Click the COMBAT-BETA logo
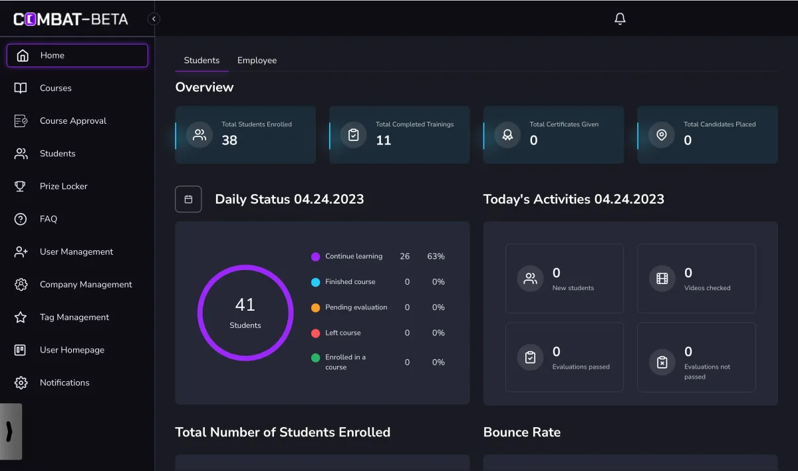This screenshot has width=798, height=471. tap(70, 19)
